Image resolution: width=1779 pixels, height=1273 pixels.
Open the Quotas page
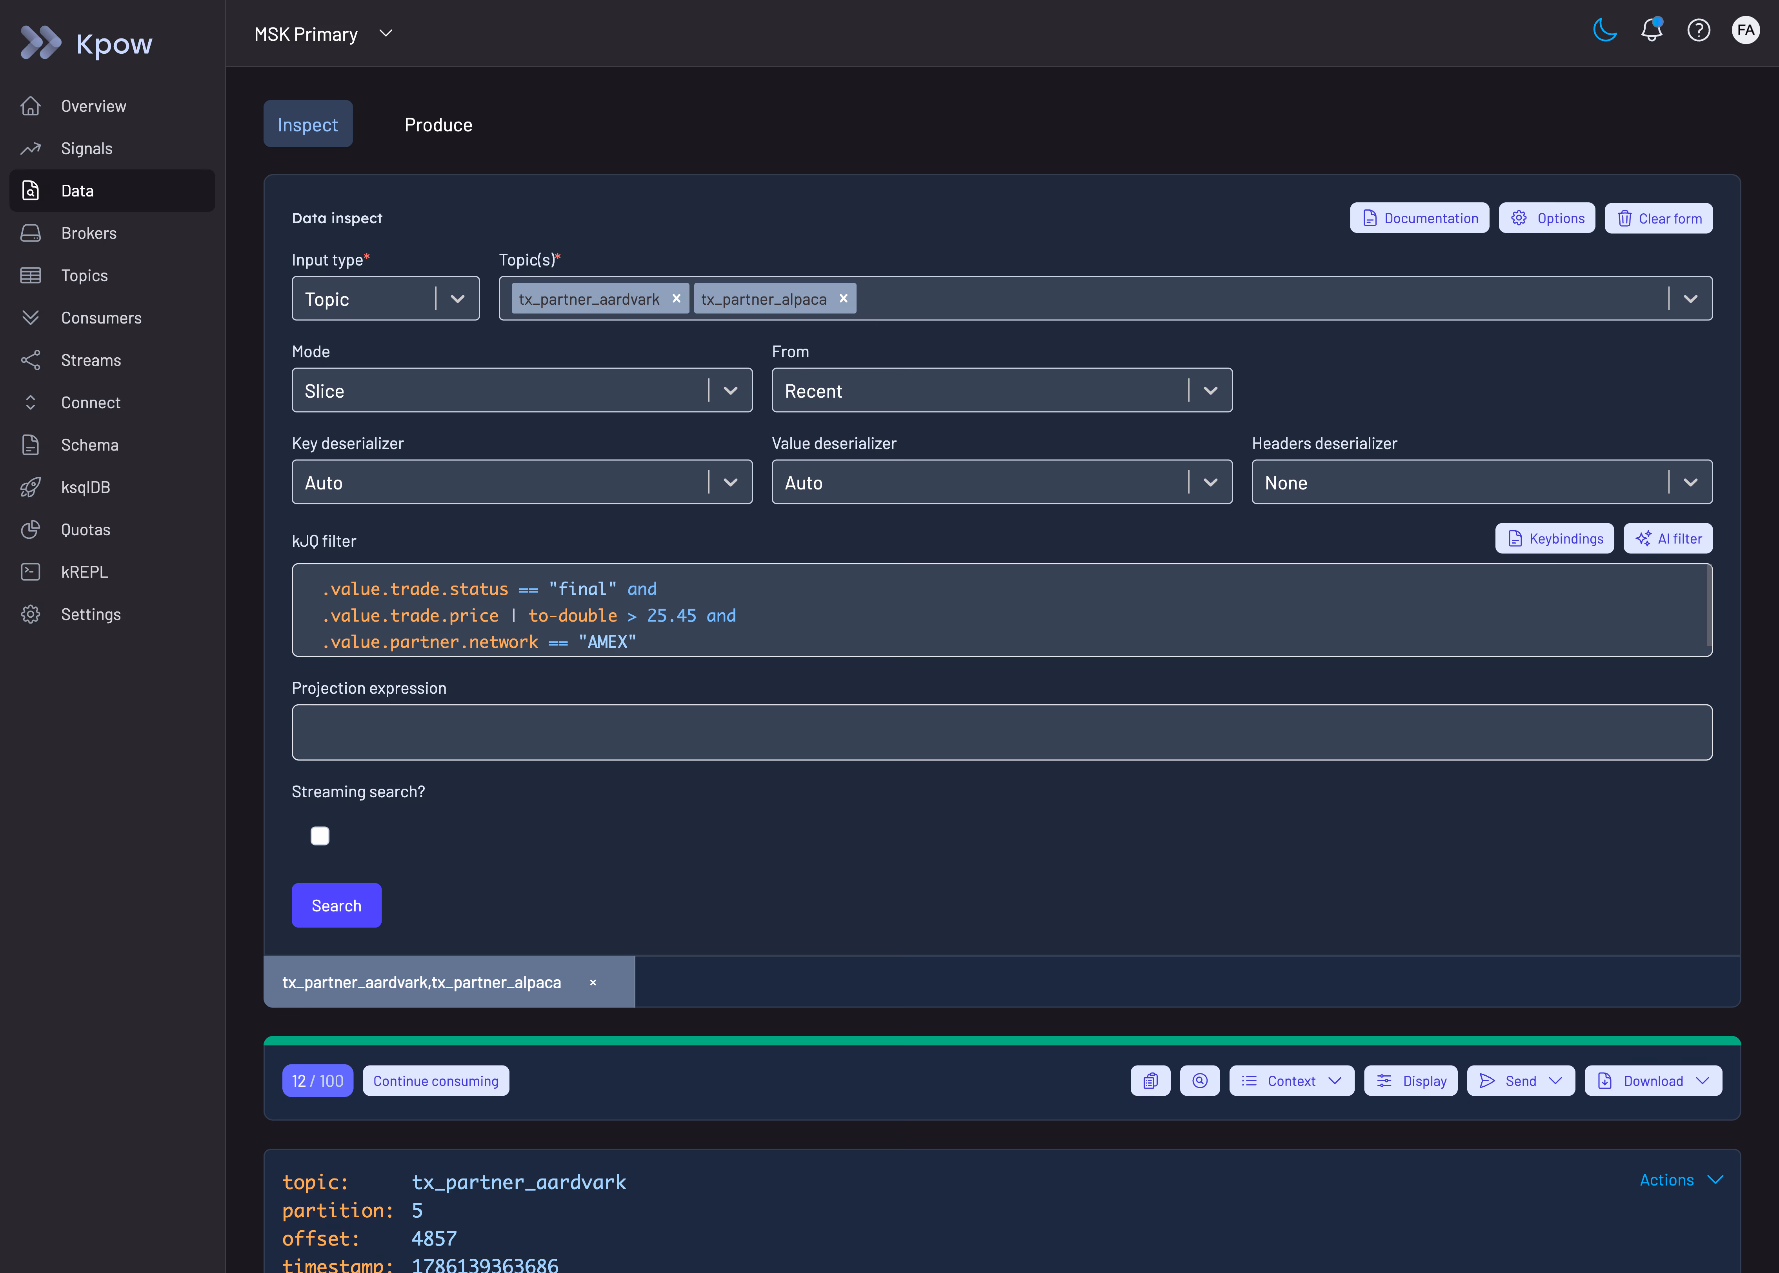pyautogui.click(x=112, y=529)
